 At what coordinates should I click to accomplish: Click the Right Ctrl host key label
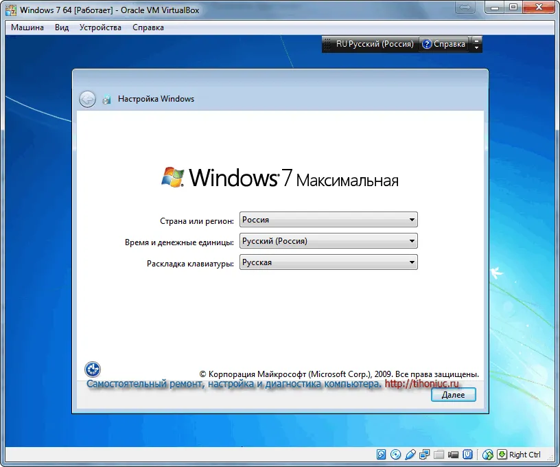point(524,455)
